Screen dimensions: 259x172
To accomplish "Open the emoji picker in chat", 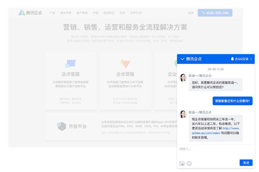I will pos(189,163).
